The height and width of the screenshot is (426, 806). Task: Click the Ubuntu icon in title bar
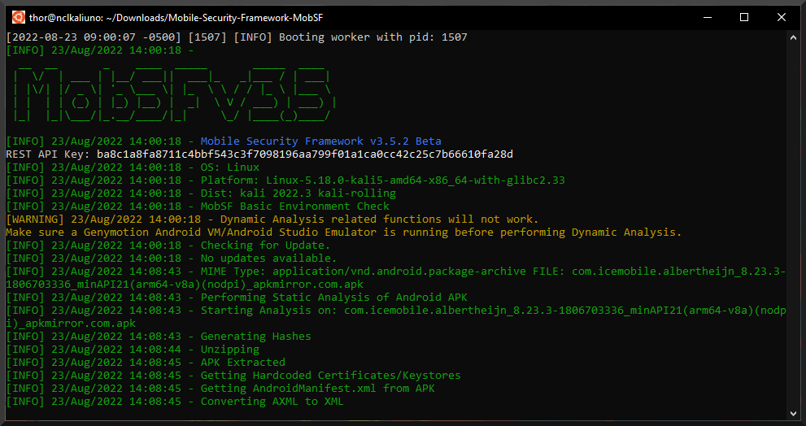(18, 17)
